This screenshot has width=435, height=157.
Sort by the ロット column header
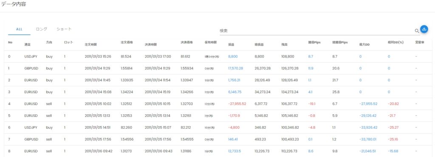tap(68, 42)
